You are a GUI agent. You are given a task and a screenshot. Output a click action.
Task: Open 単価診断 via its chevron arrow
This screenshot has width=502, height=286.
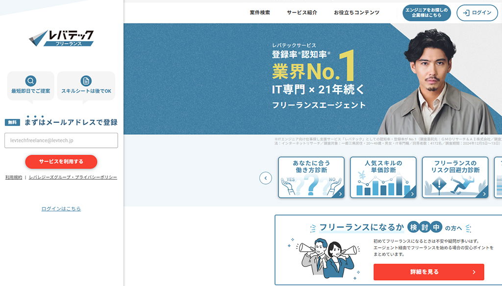click(x=412, y=193)
